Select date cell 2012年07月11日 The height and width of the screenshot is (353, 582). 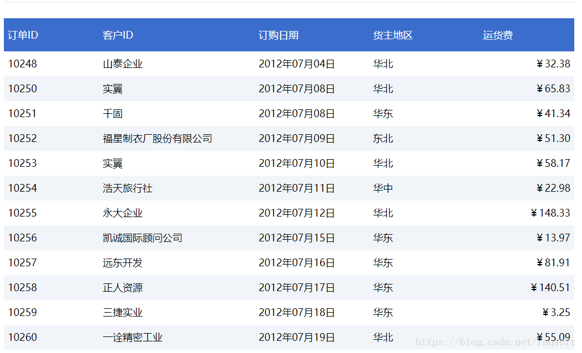coord(297,188)
